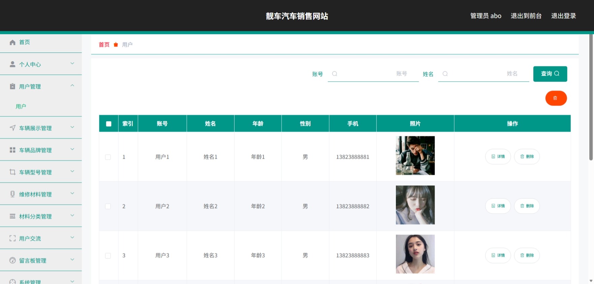This screenshot has width=594, height=284.
Task: Click the photo thumbnail of 用户2
Action: coord(415,205)
